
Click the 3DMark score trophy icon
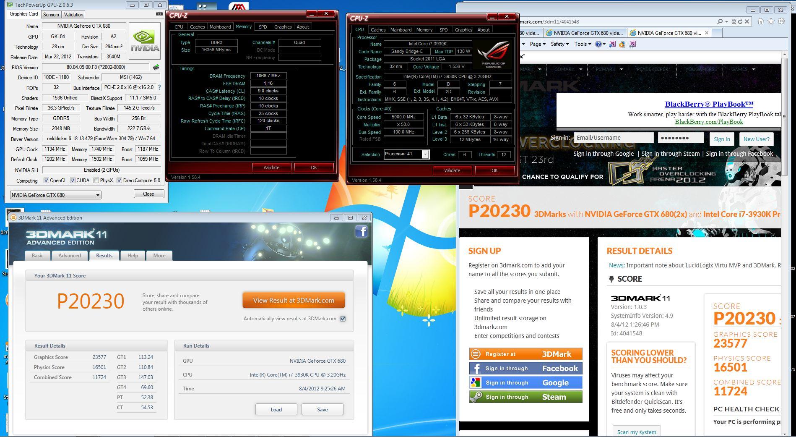(x=611, y=279)
